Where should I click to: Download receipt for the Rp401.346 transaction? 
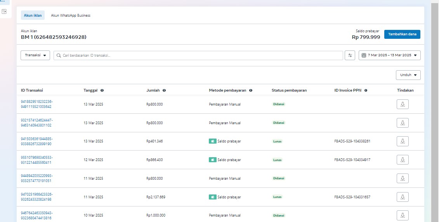(403, 141)
